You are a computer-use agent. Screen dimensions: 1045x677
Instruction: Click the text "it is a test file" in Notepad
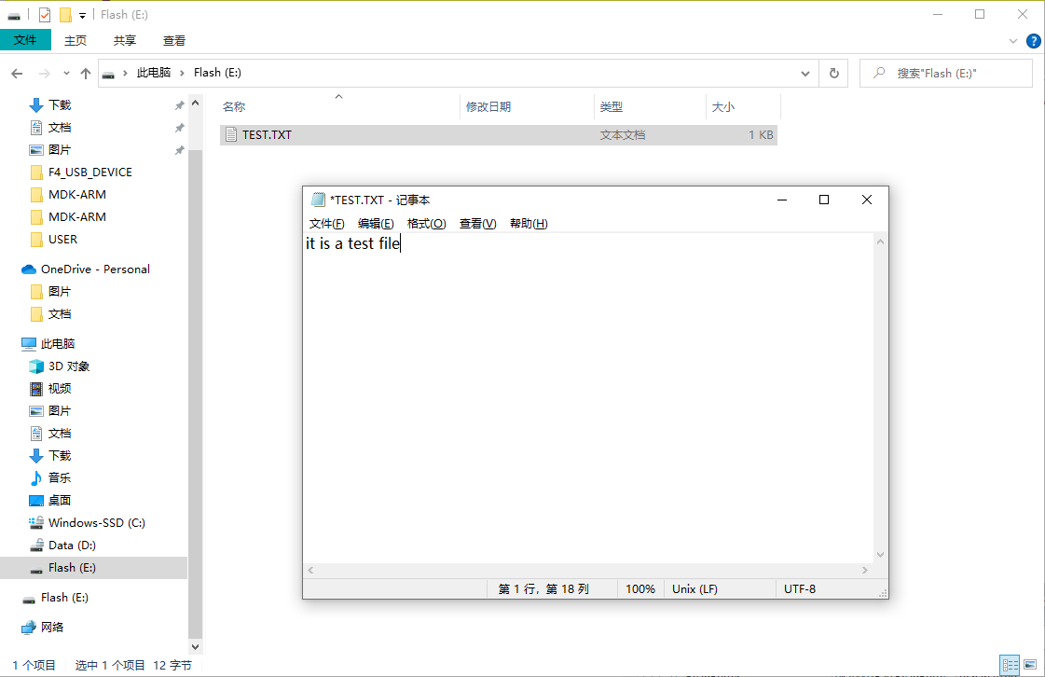pyautogui.click(x=352, y=243)
